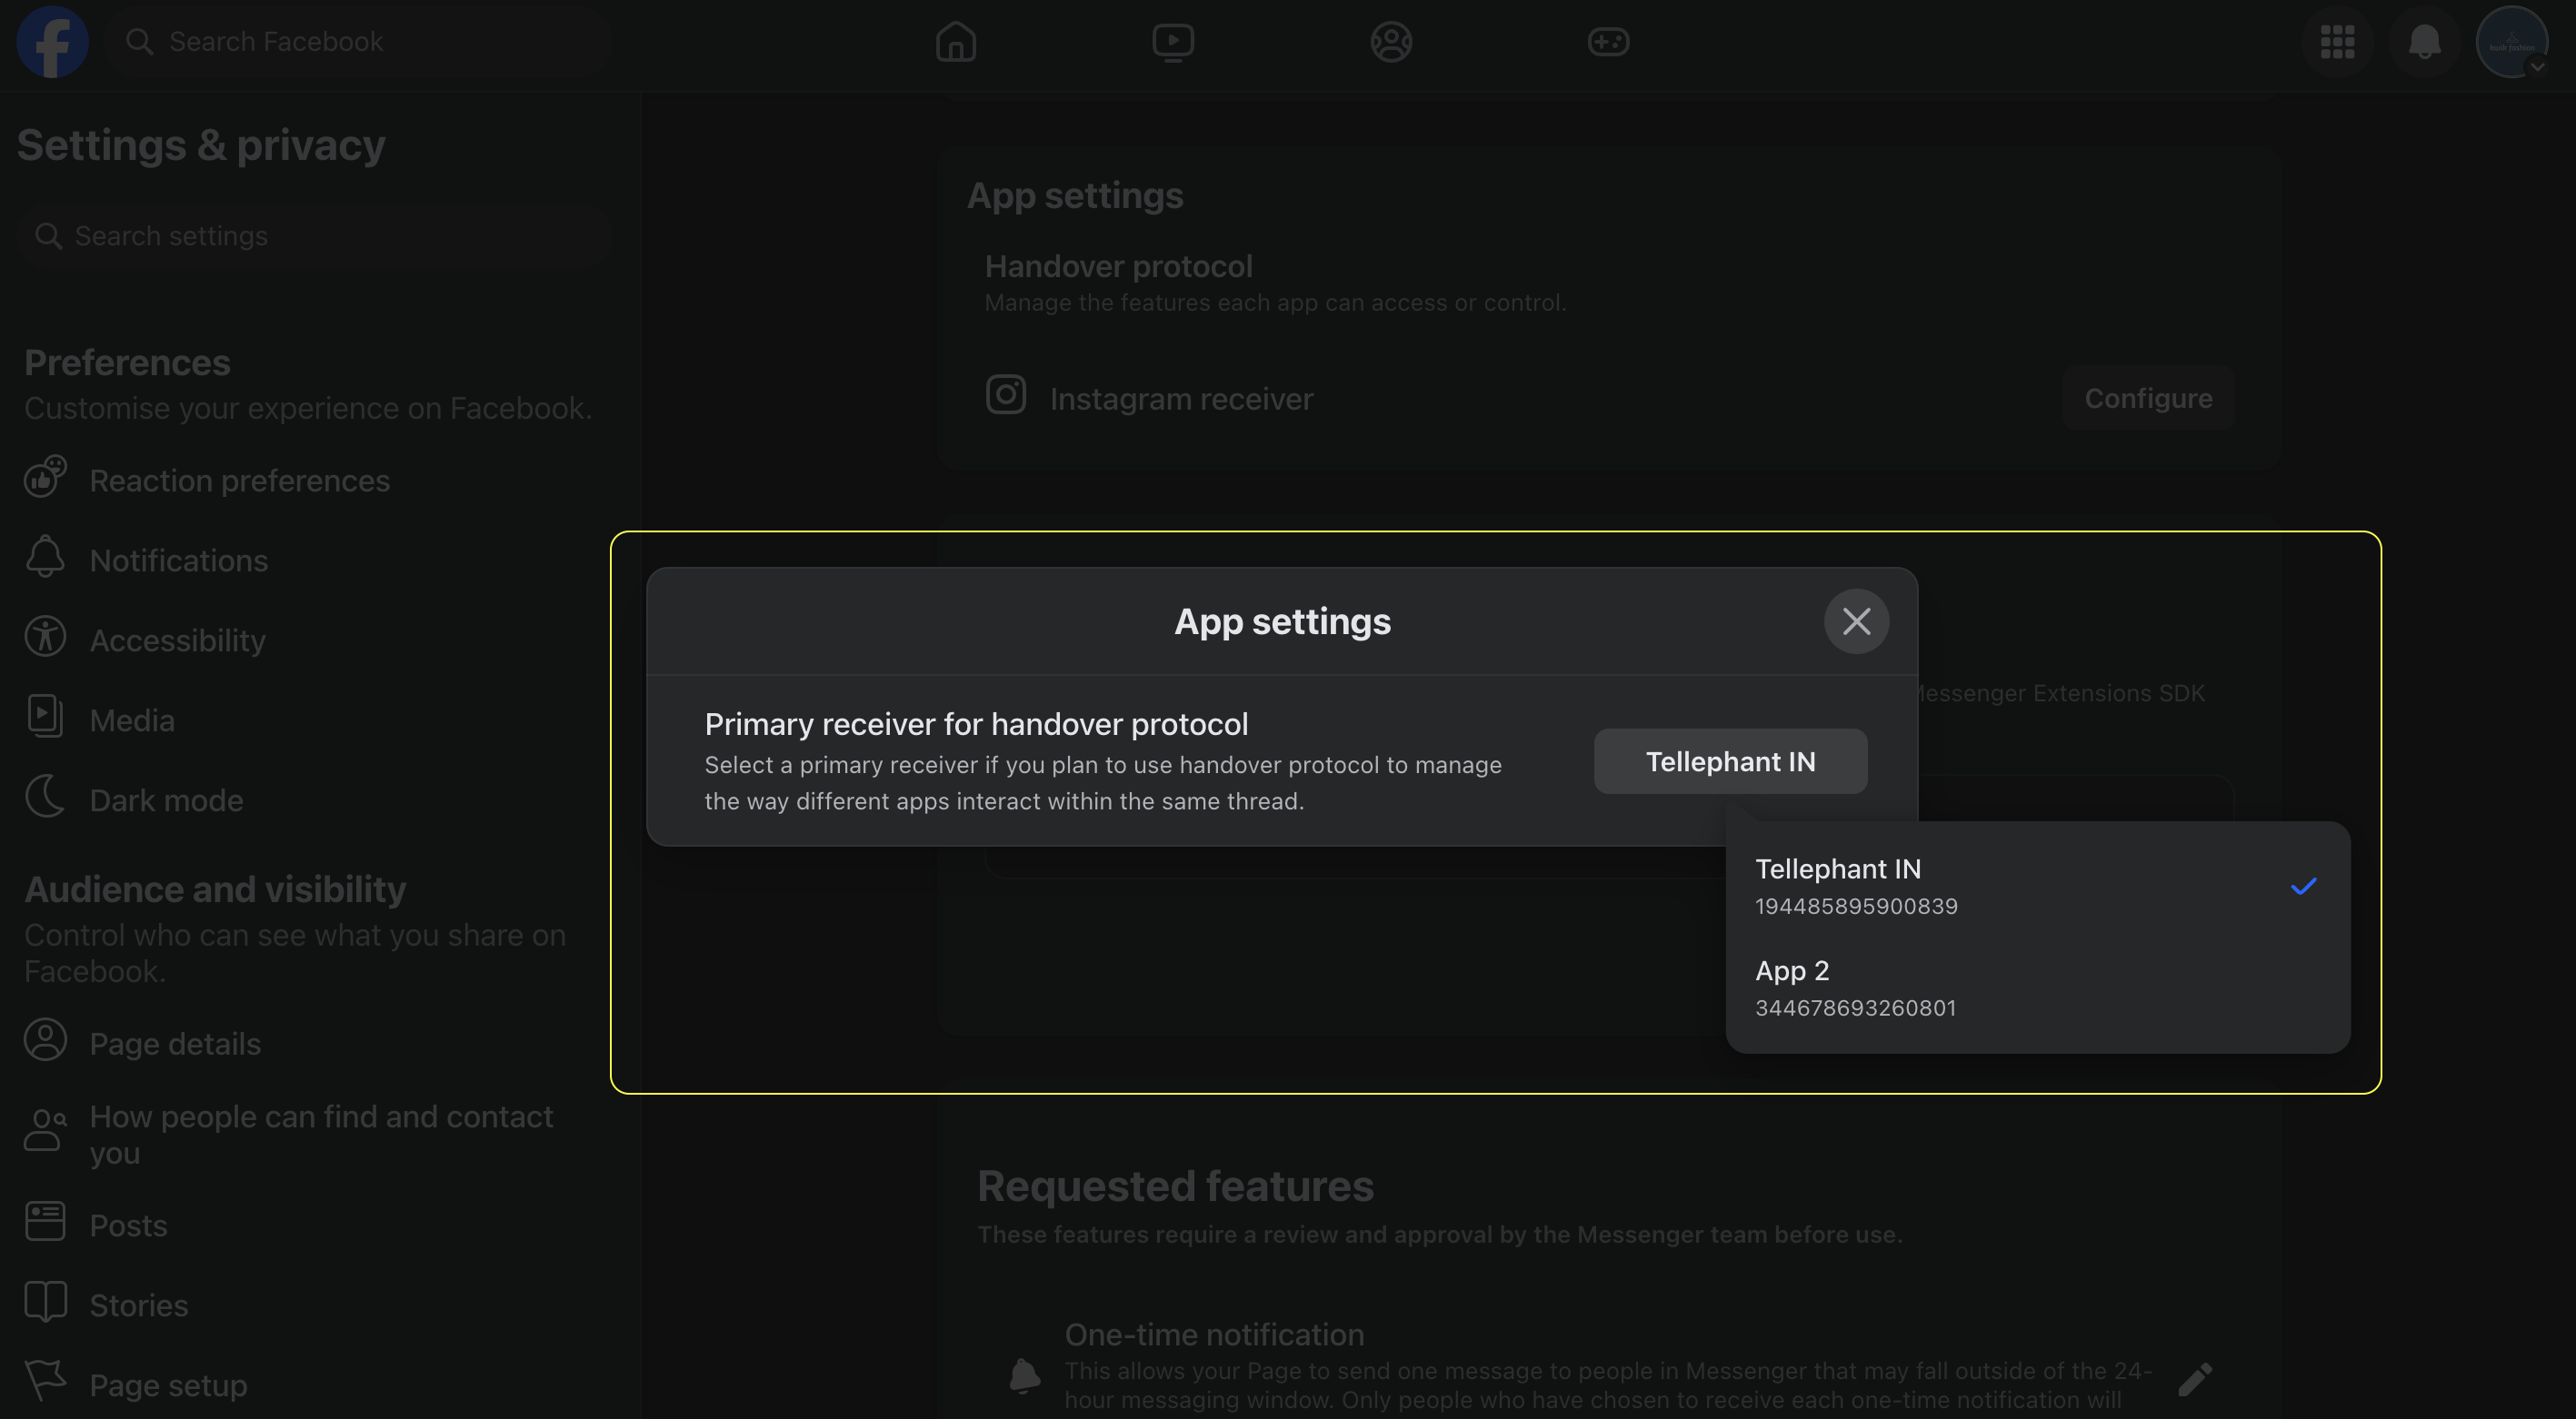The image size is (2576, 1419).
Task: Select Tellephant IN option in the list
Action: pyautogui.click(x=2037, y=887)
